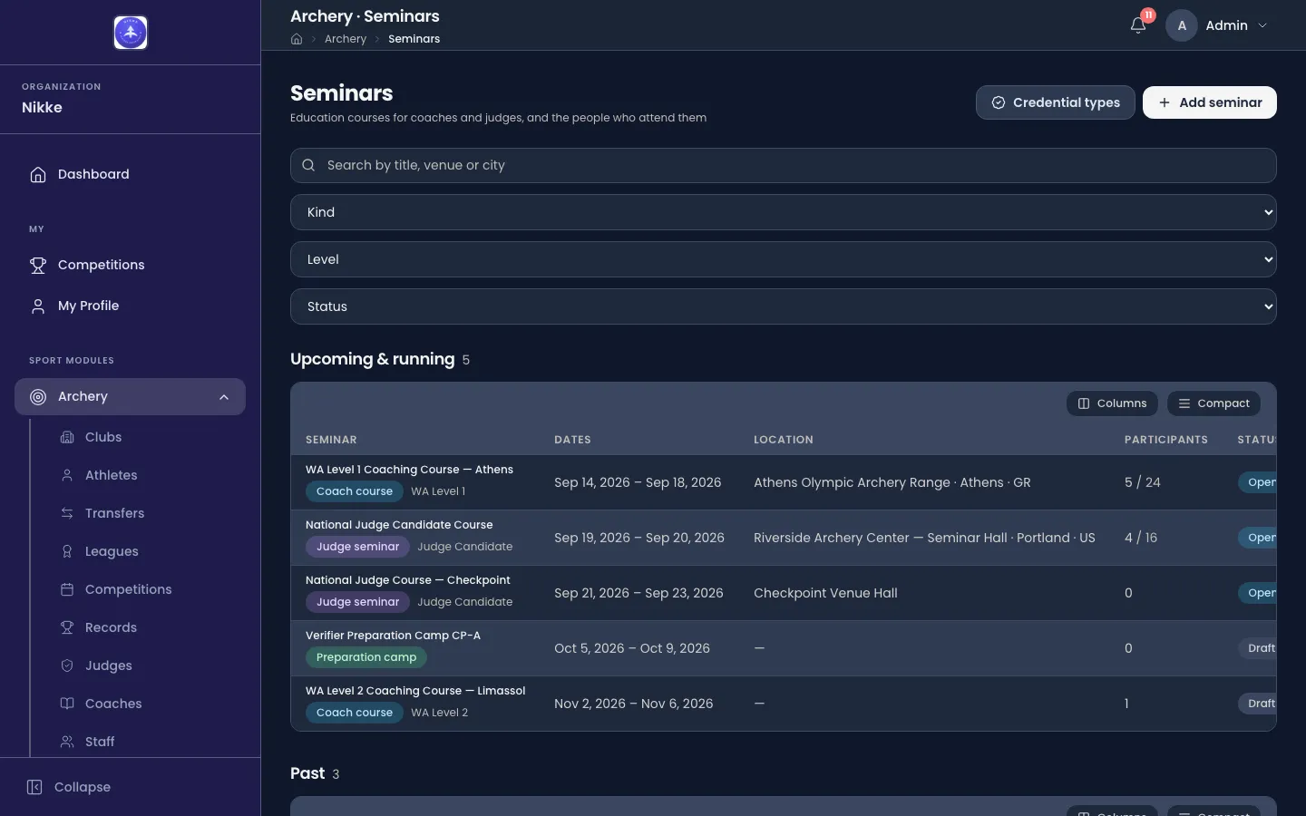Click the Admin avatar circle
The image size is (1306, 816).
[1182, 25]
